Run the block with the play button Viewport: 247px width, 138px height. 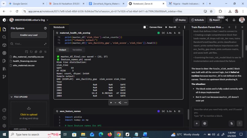[x=111, y=103]
